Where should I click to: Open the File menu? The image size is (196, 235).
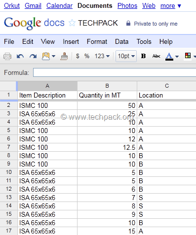click(x=9, y=41)
